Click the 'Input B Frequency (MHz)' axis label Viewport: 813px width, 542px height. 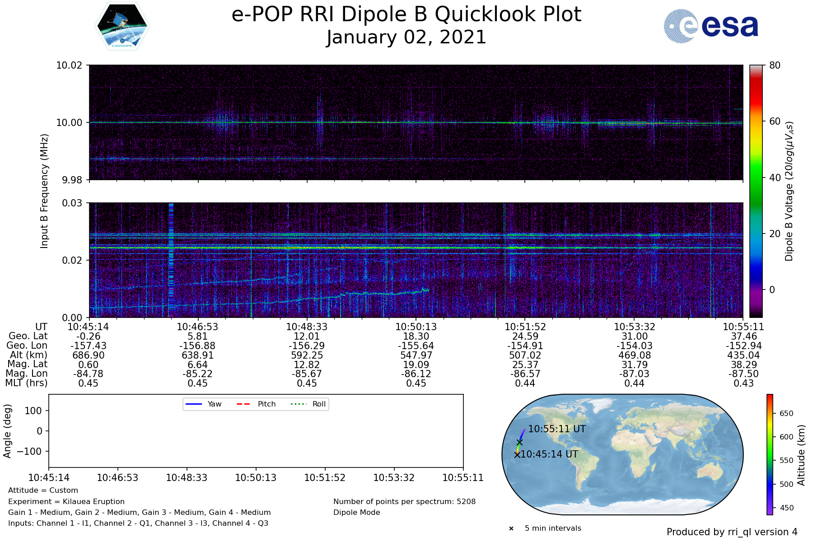coord(44,191)
